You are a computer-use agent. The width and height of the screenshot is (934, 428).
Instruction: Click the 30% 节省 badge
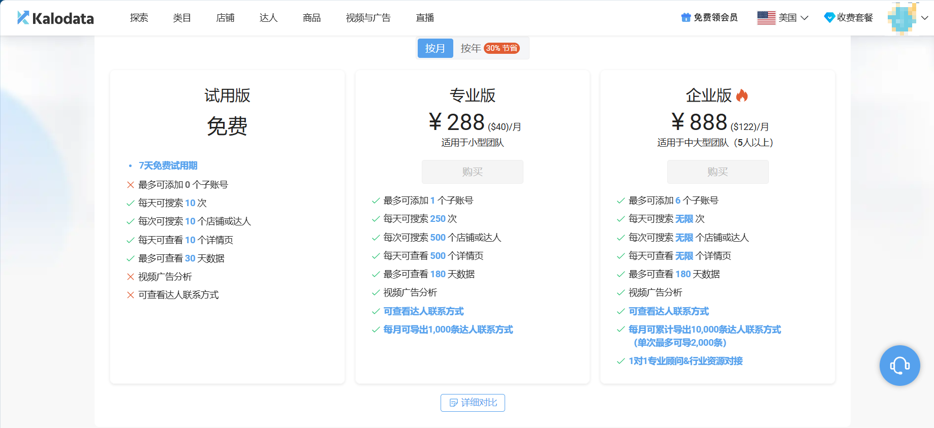pos(502,48)
